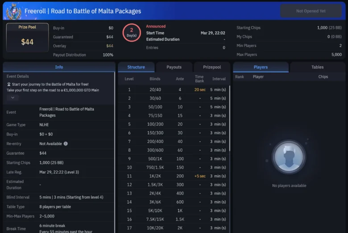
Task: Open the Payouts tab
Action: click(x=174, y=67)
